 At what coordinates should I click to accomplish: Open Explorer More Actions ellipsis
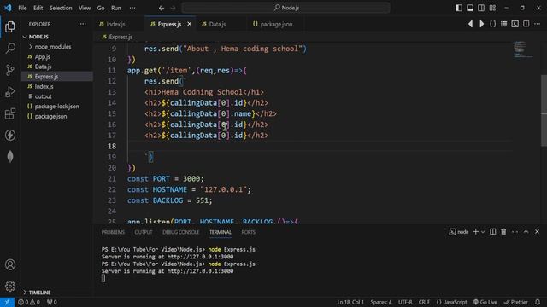point(83,24)
